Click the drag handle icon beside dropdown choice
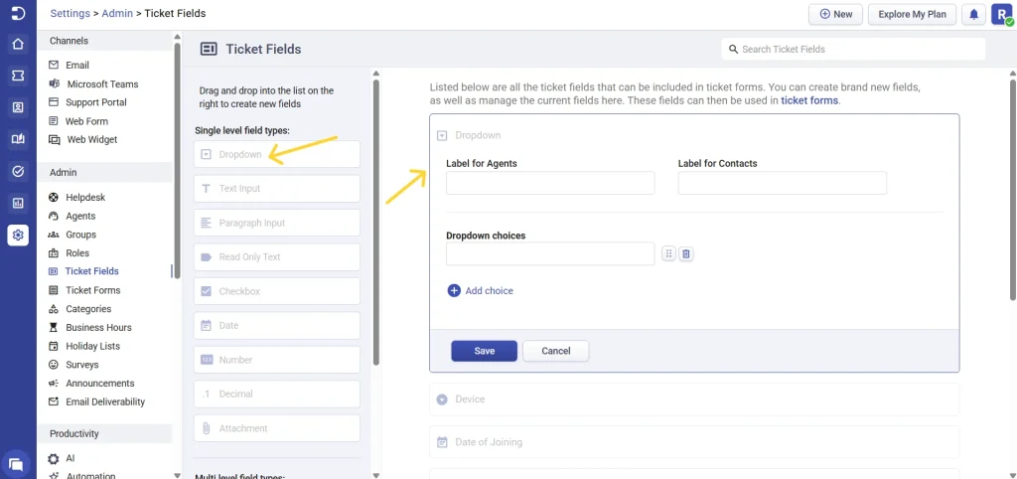1017x479 pixels. (x=668, y=253)
